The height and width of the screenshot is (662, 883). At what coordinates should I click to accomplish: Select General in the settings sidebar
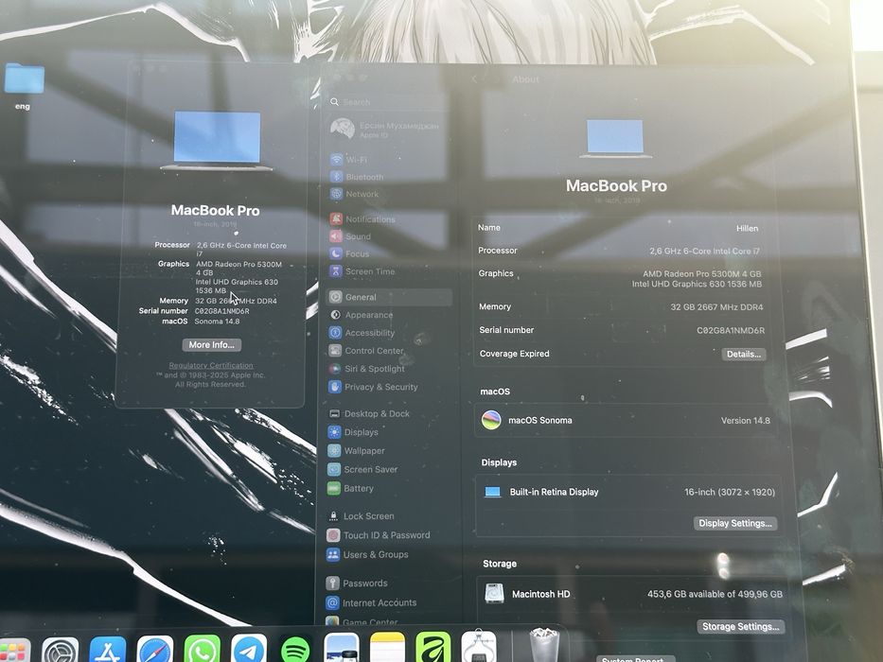389,297
